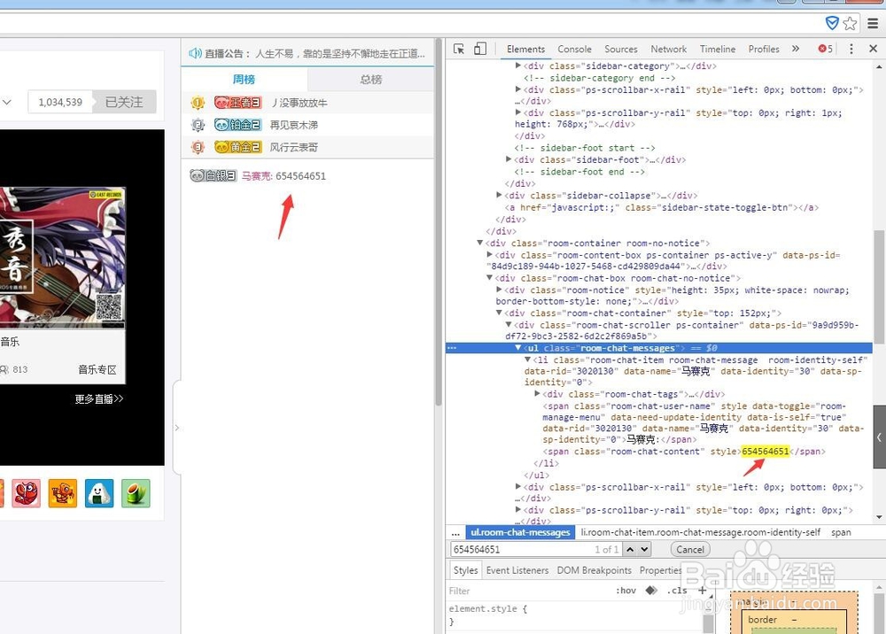
Task: Open the Sources tab
Action: (x=620, y=49)
